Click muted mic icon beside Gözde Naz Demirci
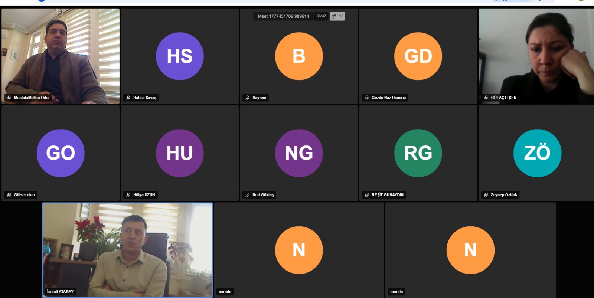 (367, 98)
